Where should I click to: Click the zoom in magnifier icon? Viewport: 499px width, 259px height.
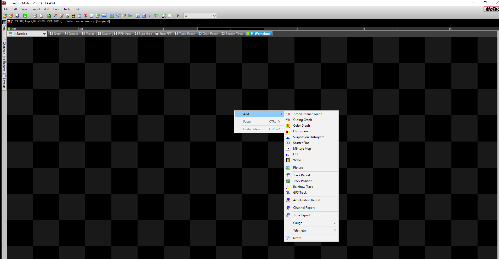[164, 16]
